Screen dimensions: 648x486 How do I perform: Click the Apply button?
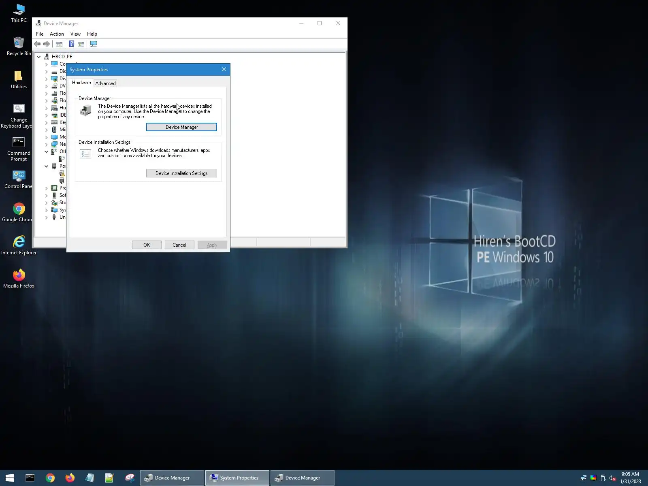(212, 245)
